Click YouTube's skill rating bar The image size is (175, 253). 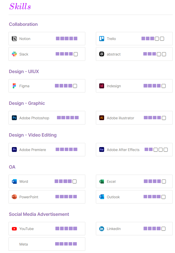66,228
